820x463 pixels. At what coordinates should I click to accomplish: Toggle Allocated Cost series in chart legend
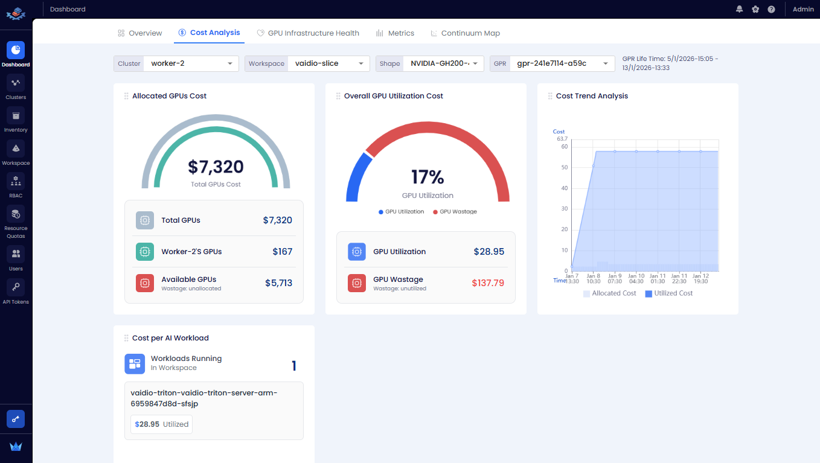pos(609,293)
